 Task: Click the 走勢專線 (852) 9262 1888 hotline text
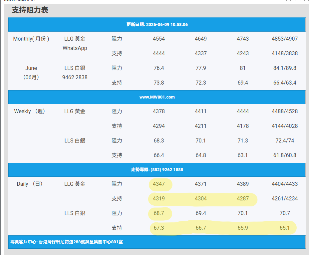[x=157, y=169]
